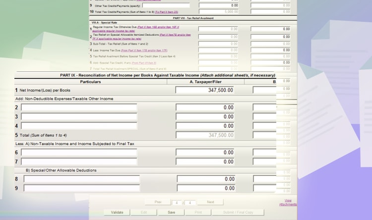Image resolution: width=372 pixels, height=220 pixels.
Task: Click the Print button
Action: point(198,212)
